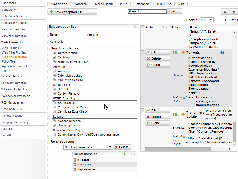
Task: Open the HTTPS CAs tab
Action: 164,4
